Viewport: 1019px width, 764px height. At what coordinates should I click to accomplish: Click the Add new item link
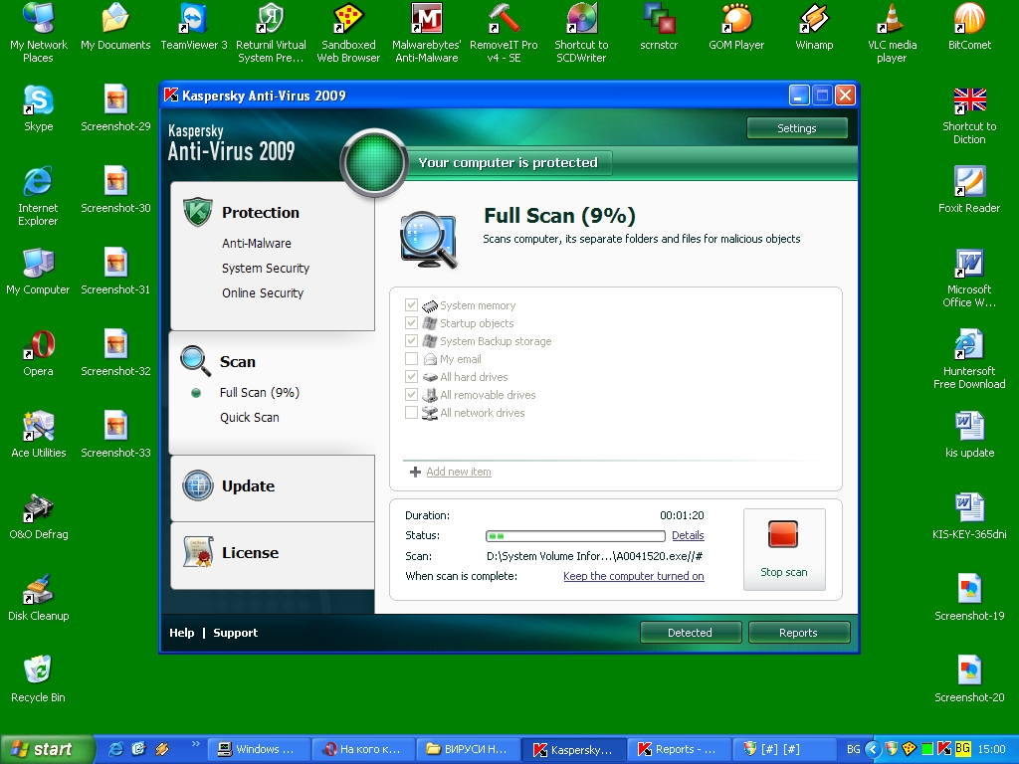[459, 472]
